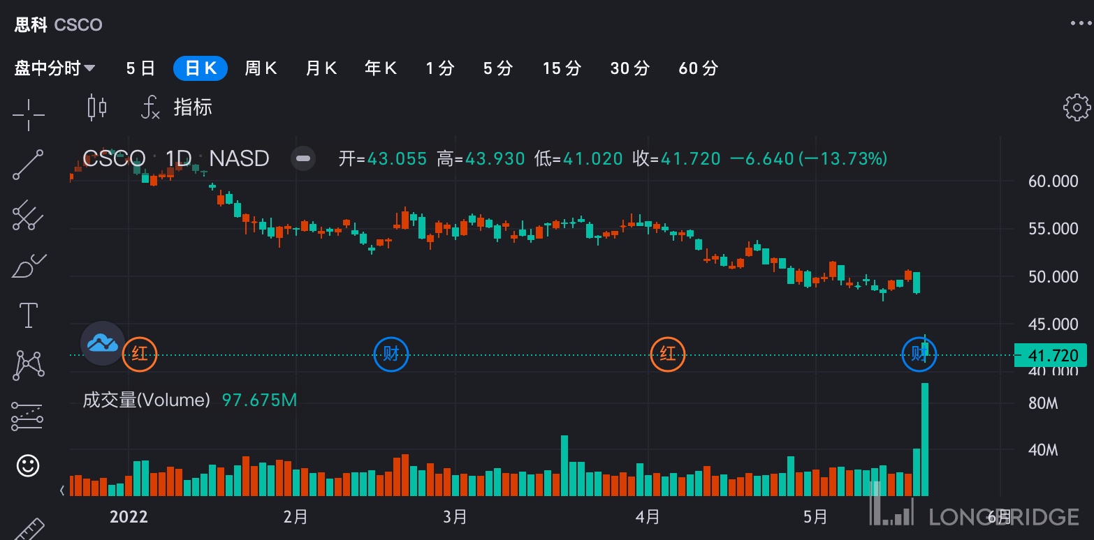Click the 2月 date axis label
Screen dimensions: 1094x540
[x=296, y=517]
